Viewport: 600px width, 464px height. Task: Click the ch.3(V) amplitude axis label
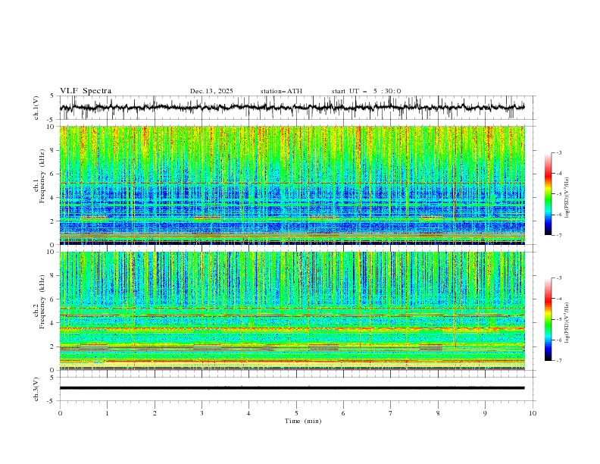pyautogui.click(x=36, y=387)
